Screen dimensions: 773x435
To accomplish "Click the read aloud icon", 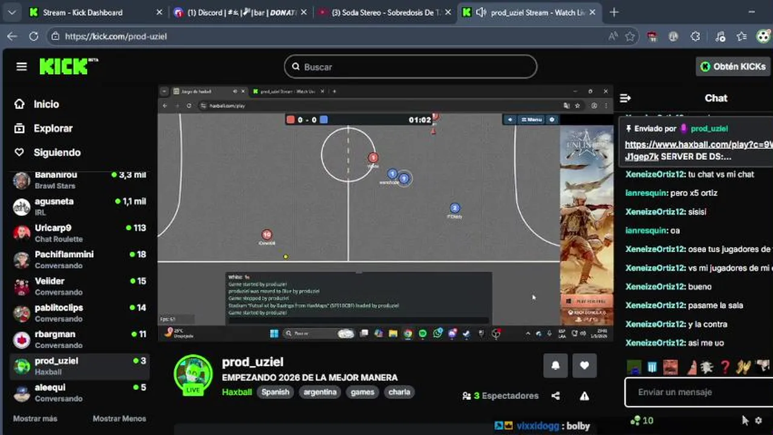I will pyautogui.click(x=613, y=36).
